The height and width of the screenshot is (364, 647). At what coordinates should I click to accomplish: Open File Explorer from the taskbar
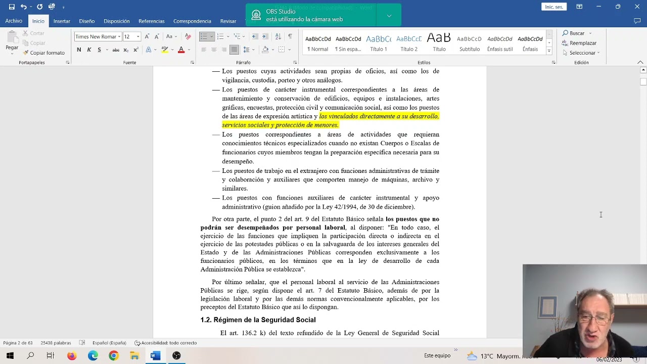coord(134,355)
